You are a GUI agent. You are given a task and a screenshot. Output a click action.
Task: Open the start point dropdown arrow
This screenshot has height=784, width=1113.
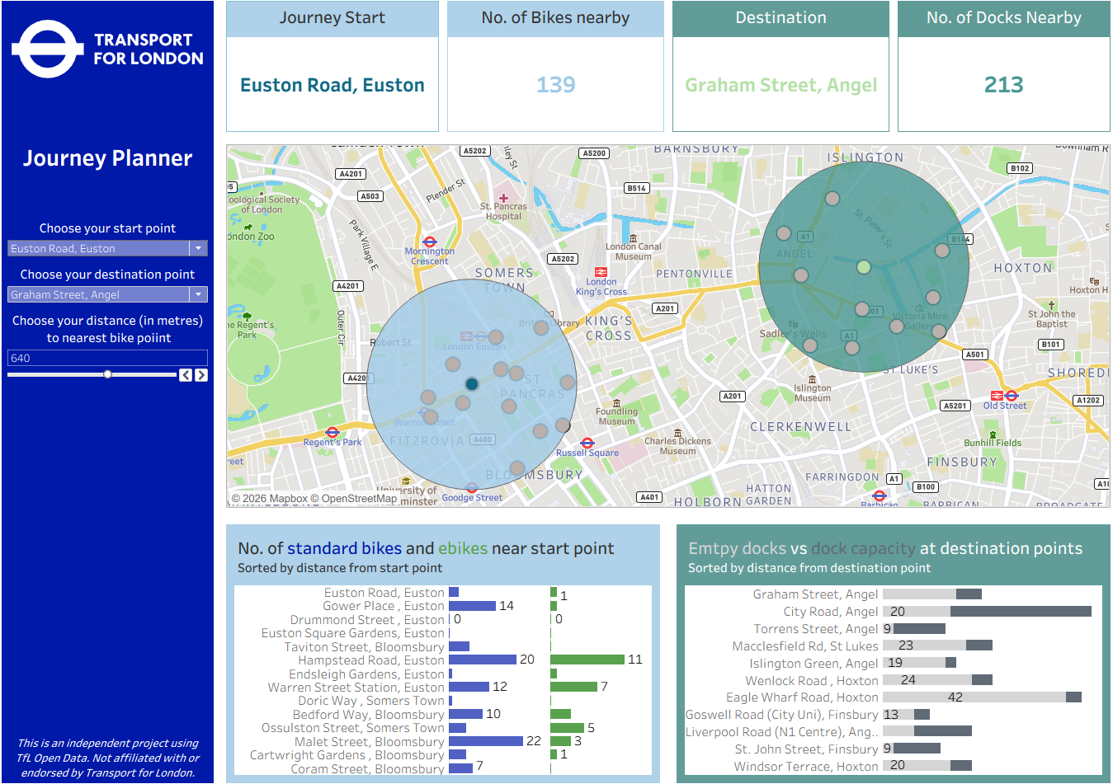(x=198, y=248)
